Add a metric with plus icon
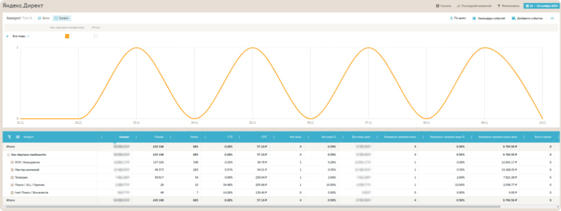 coord(7,36)
